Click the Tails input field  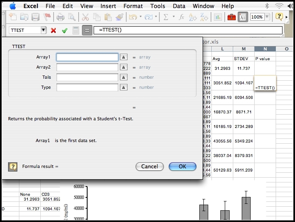[x=87, y=77]
